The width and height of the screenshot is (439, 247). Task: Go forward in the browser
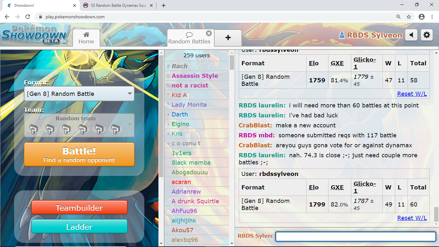[x=17, y=17]
